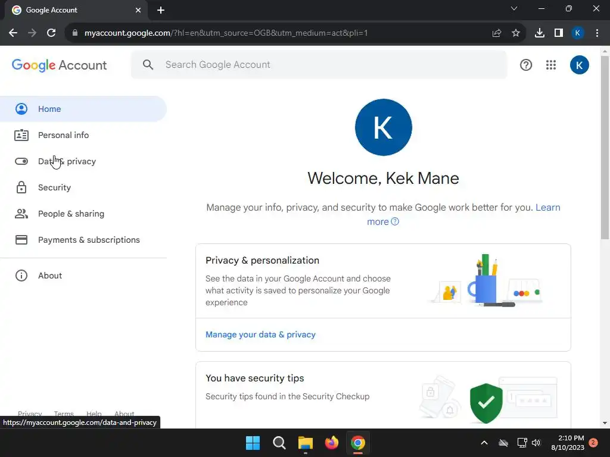
Task: Open File Explorer from taskbar
Action: click(306, 443)
